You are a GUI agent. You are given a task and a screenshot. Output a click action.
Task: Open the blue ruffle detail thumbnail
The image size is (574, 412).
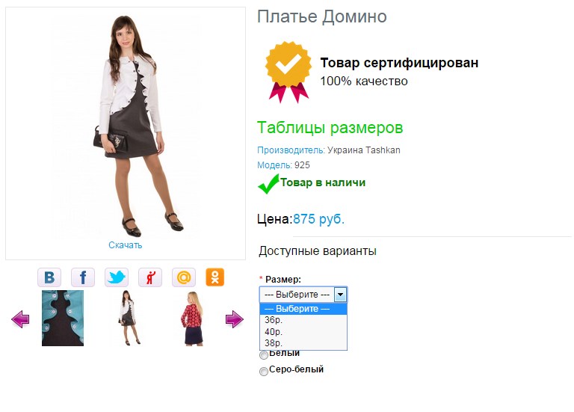point(63,319)
